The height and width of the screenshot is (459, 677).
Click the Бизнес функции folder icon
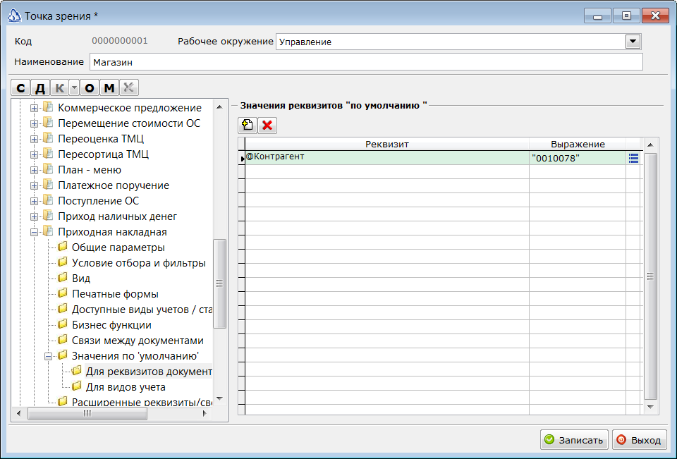coord(63,324)
